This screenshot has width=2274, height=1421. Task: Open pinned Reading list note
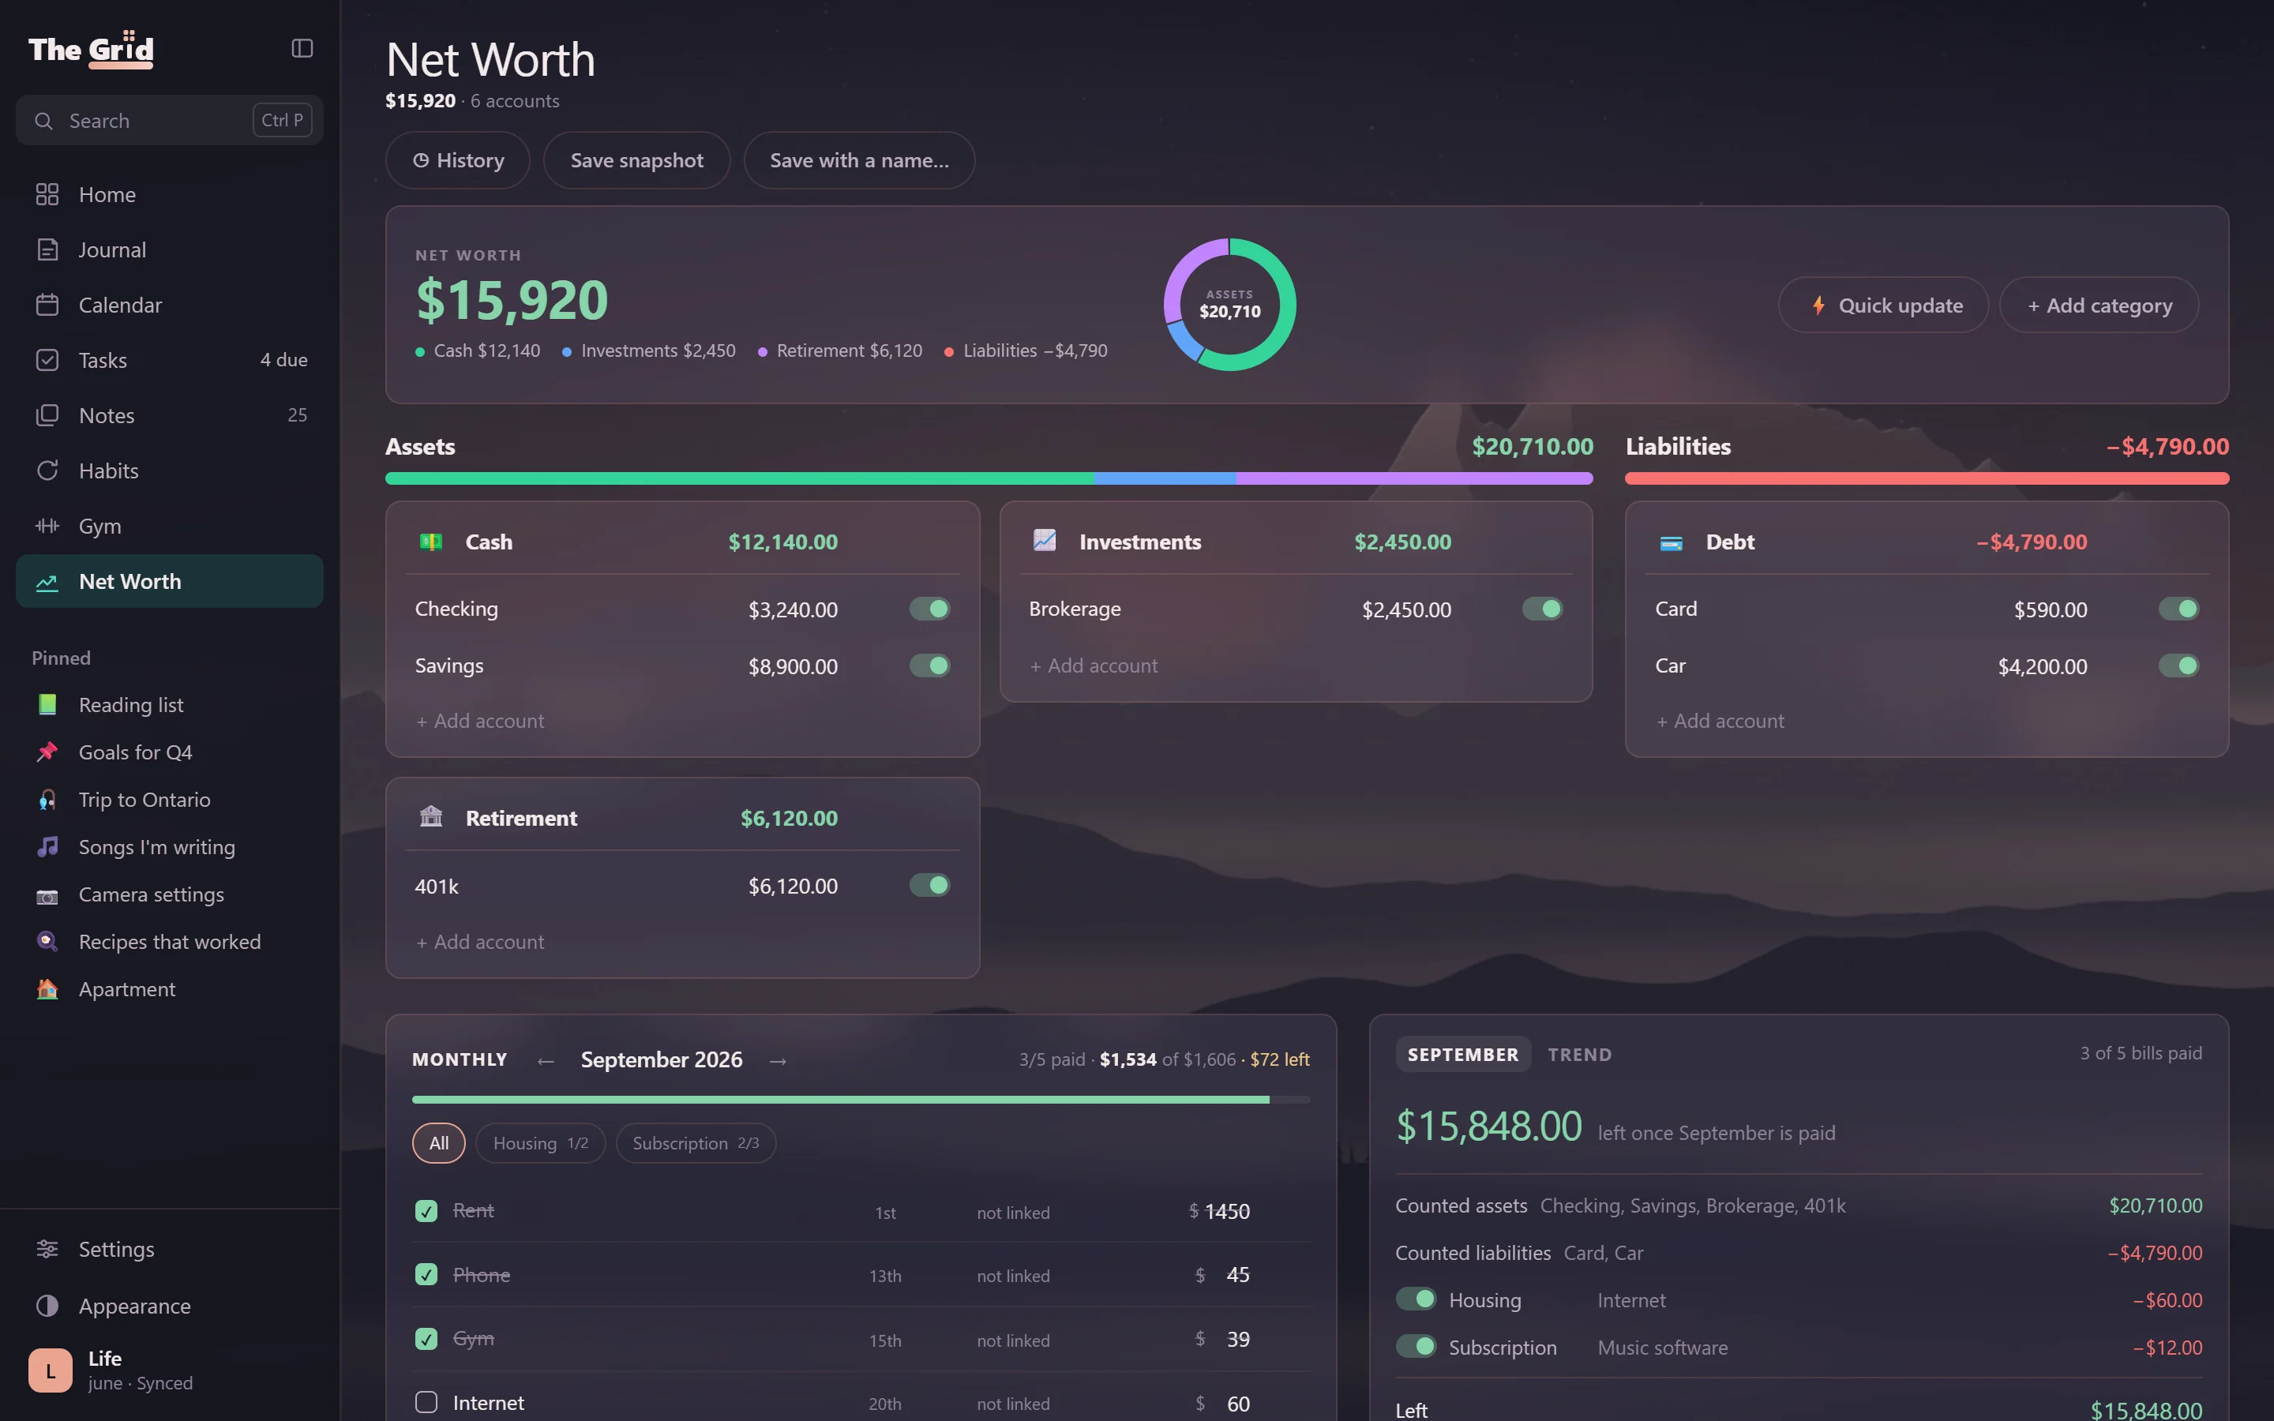pos(169,705)
